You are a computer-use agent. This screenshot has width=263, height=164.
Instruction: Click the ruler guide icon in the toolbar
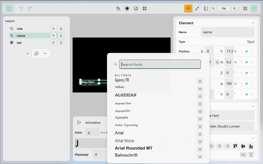206,8
